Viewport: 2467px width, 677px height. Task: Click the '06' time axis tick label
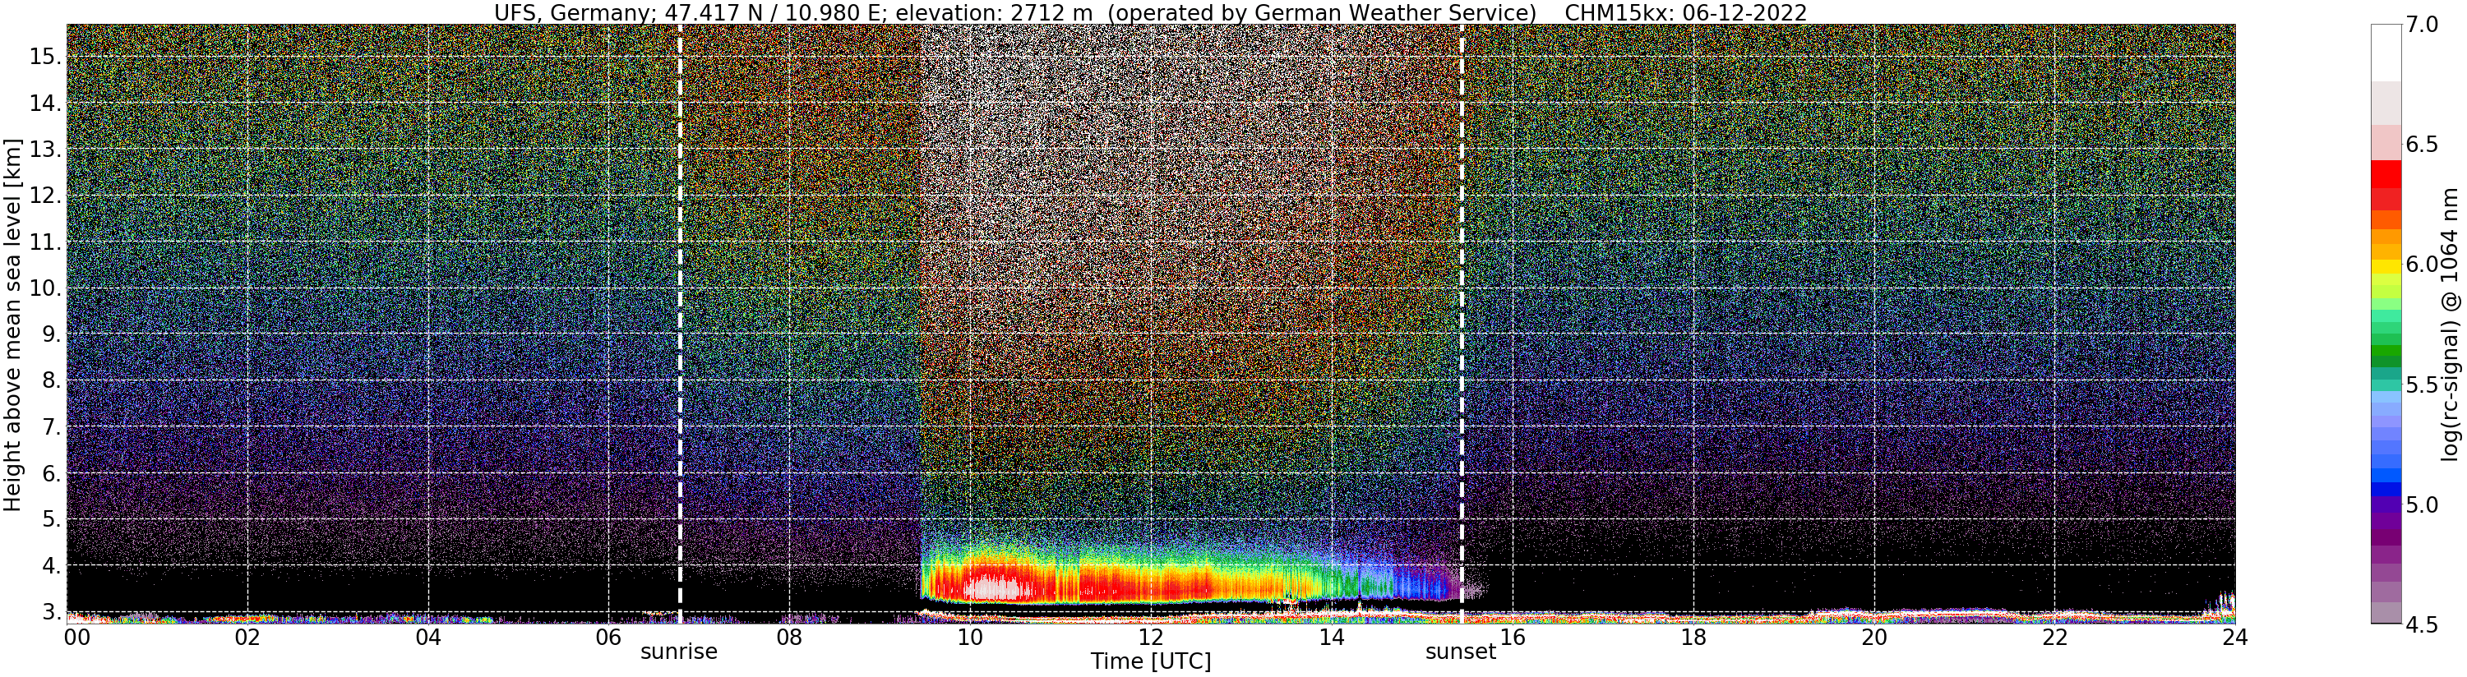point(609,637)
